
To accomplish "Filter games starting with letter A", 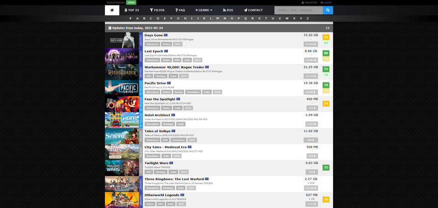I will click(137, 18).
